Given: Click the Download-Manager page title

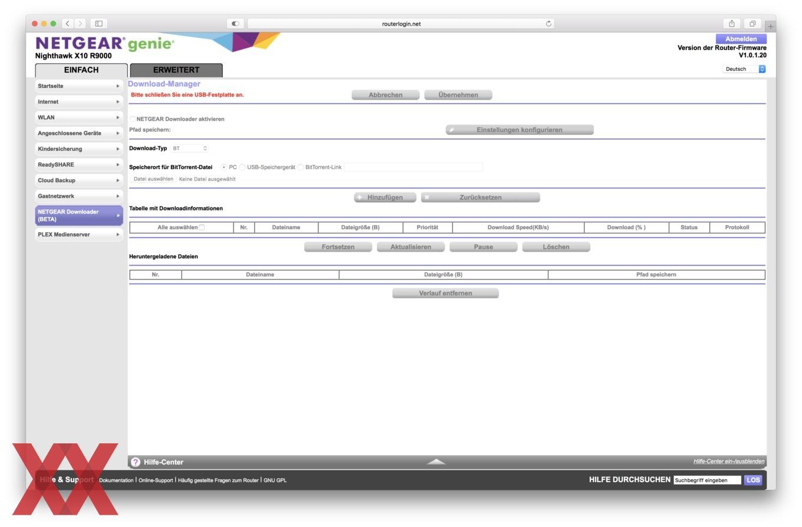Looking at the screenshot, I should coord(164,84).
